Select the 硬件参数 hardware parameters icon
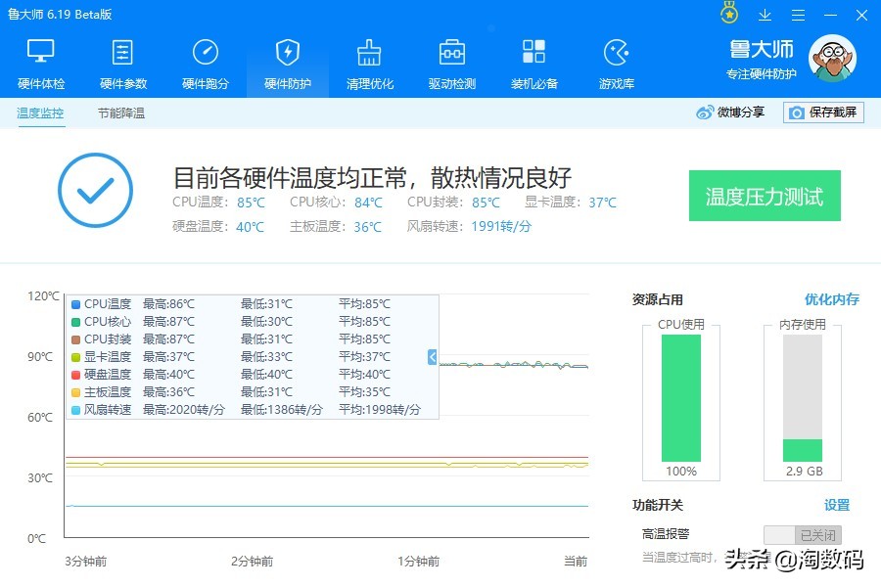 [122, 61]
